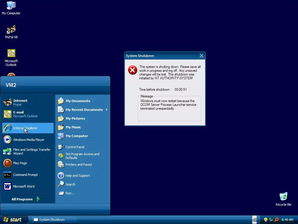
Task: Click the Files and Settings Transfer Wizard icon
Action: tap(7, 151)
